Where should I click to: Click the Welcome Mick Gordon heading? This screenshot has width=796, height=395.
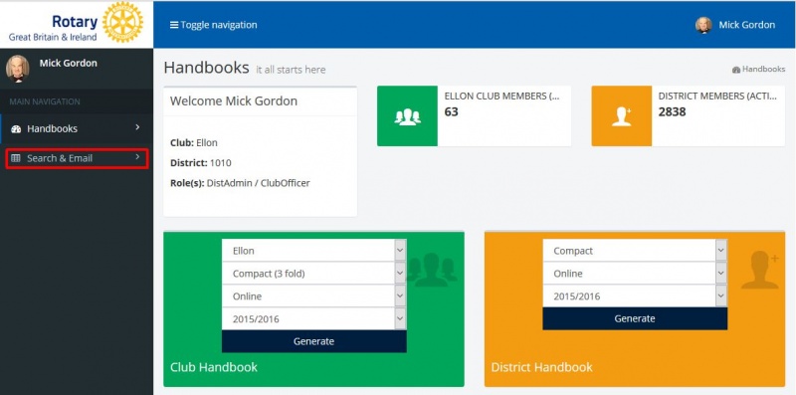pos(234,101)
